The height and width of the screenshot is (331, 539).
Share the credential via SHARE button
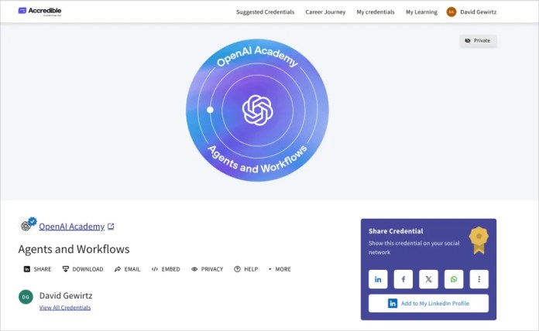coord(37,269)
